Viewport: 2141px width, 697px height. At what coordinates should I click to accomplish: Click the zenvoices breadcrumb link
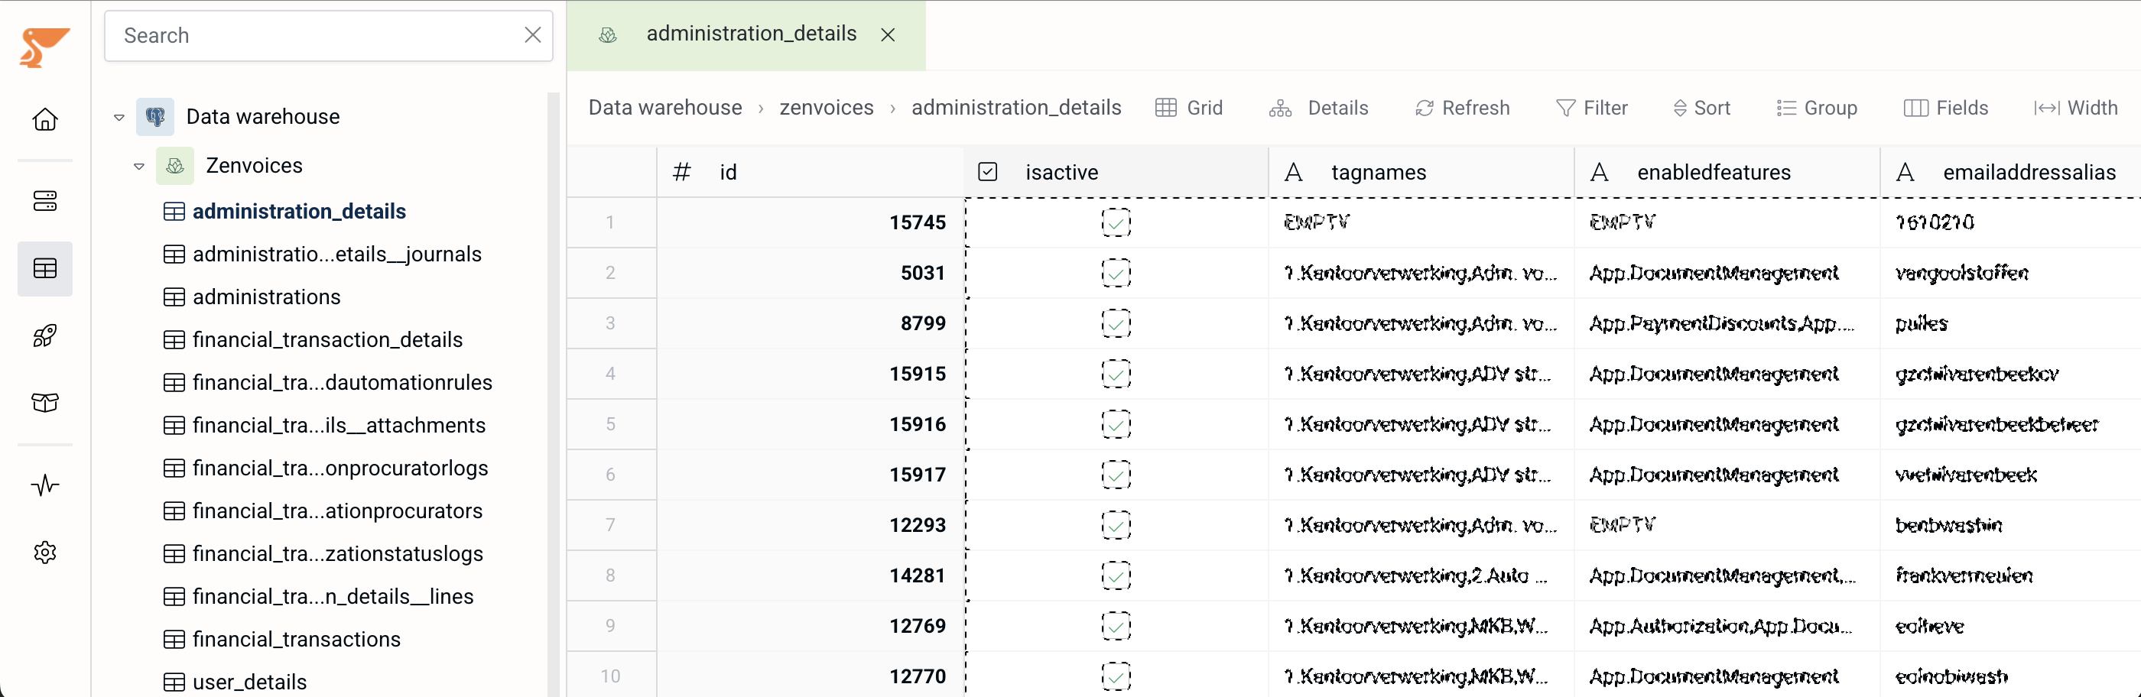(x=826, y=108)
